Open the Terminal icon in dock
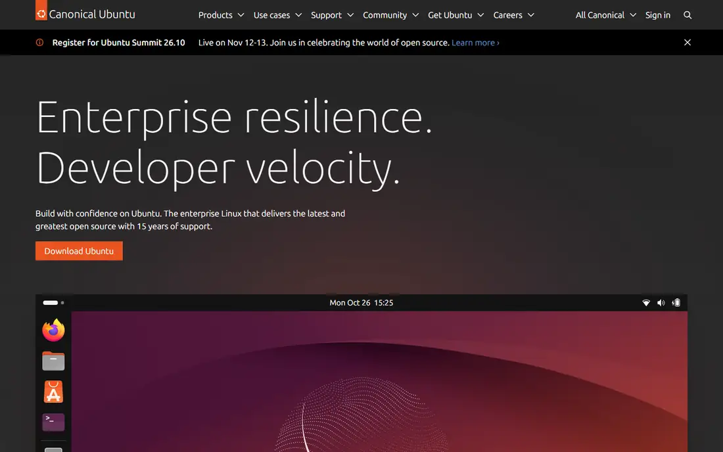723x452 pixels. point(53,422)
